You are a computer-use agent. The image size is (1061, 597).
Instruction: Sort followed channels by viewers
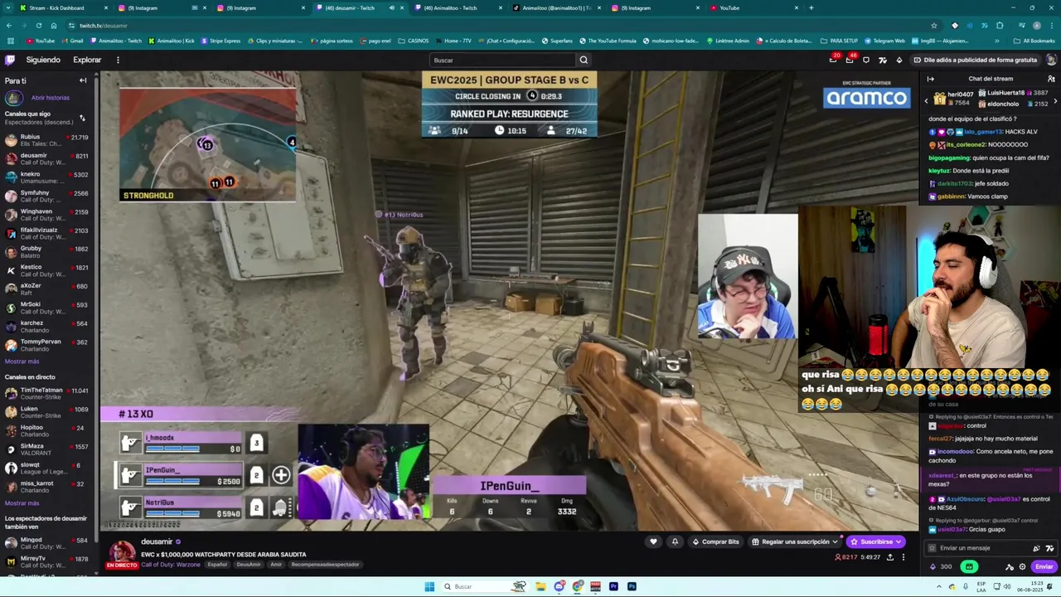coord(82,118)
